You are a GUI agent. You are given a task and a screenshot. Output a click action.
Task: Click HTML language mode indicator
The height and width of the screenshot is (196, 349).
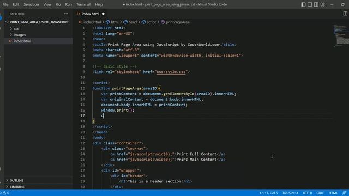[333, 193]
